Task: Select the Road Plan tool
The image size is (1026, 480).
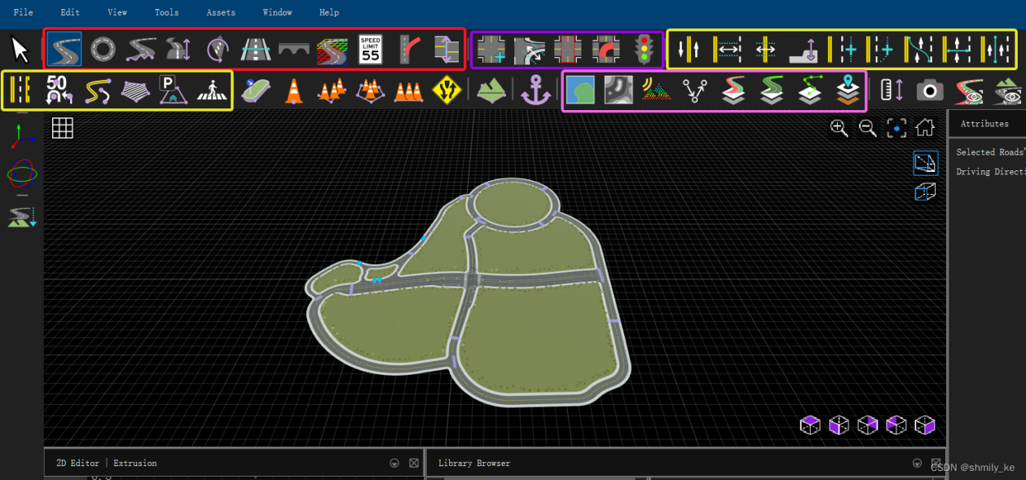Action: click(x=64, y=50)
